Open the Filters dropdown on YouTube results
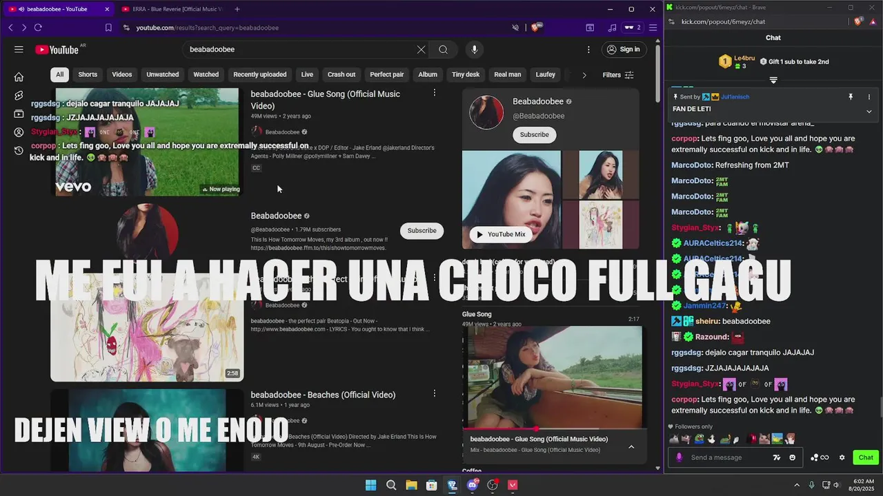The image size is (883, 496). 618,74
